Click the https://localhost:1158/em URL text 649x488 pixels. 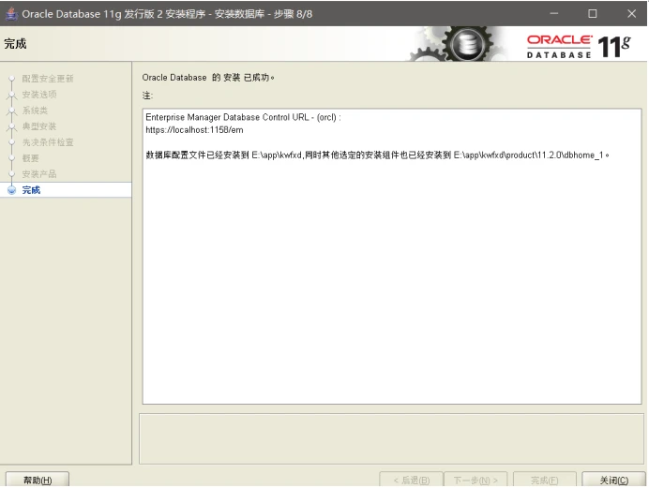point(194,130)
